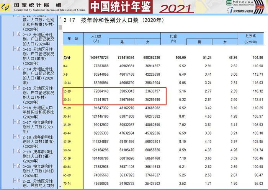This screenshot has height=190, width=268.
Task: Click the page icon next to 2-20
Action: 18,167
